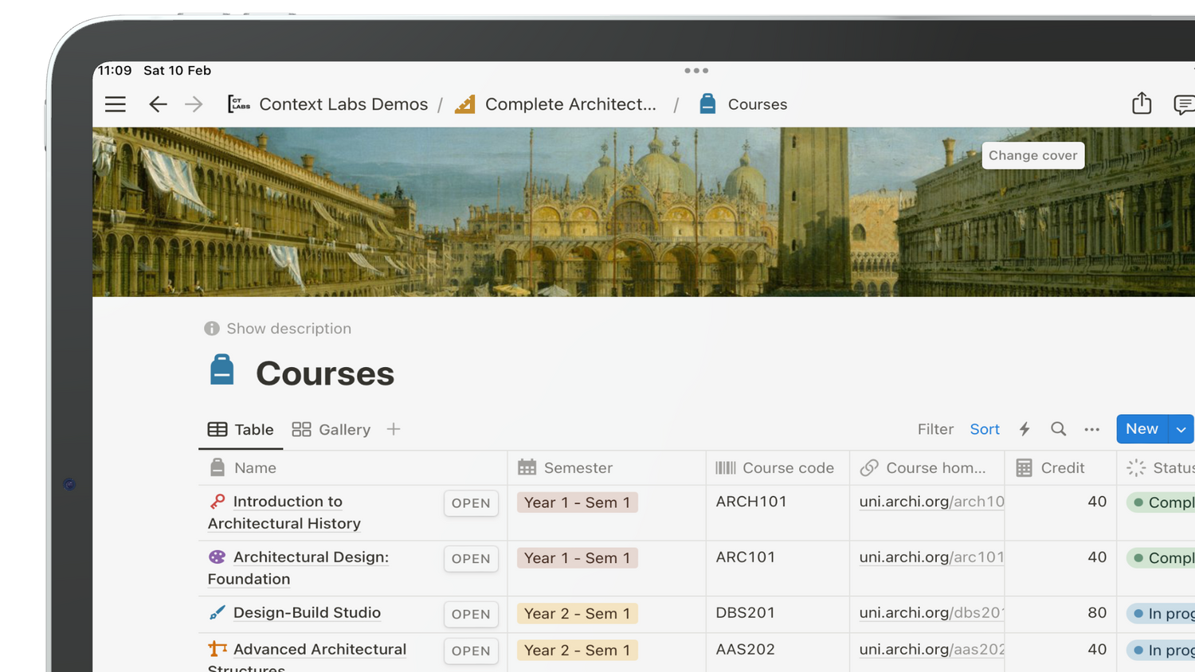Click the palette icon of Architectural Design
The image size is (1195, 672).
coord(217,557)
